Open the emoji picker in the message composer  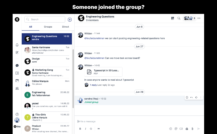point(171,129)
